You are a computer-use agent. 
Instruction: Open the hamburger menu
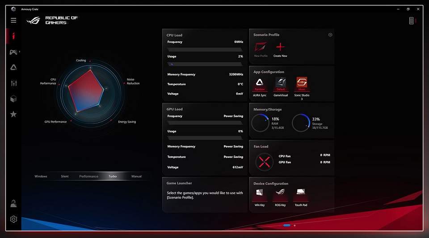coord(13,20)
